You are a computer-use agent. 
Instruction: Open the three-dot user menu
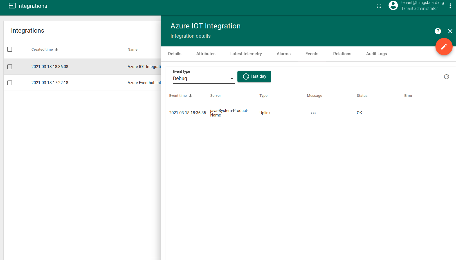click(450, 6)
